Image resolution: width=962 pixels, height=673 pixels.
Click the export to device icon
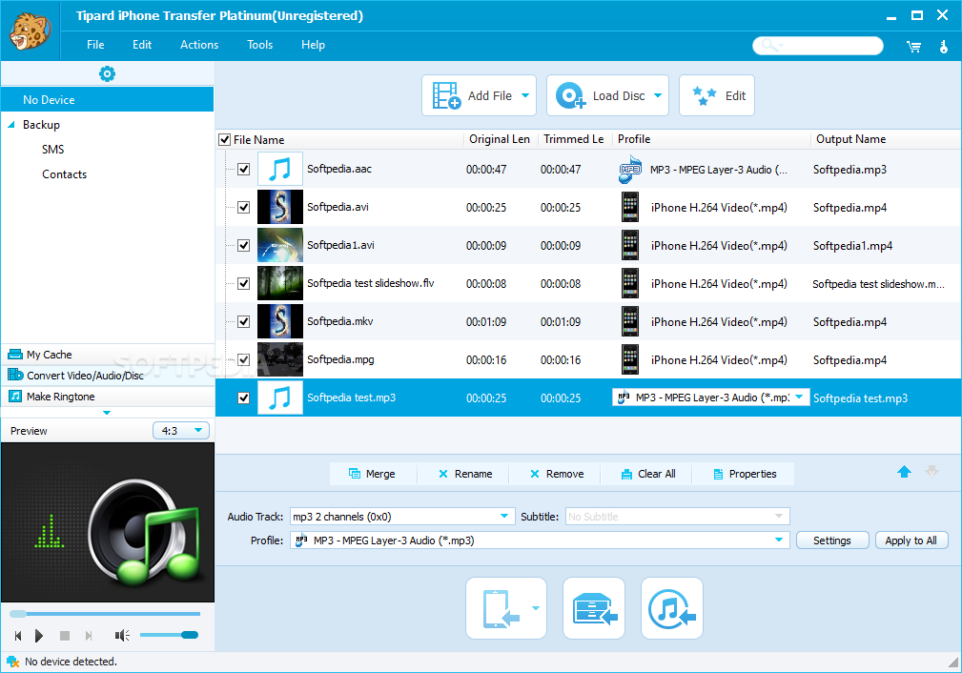(501, 608)
